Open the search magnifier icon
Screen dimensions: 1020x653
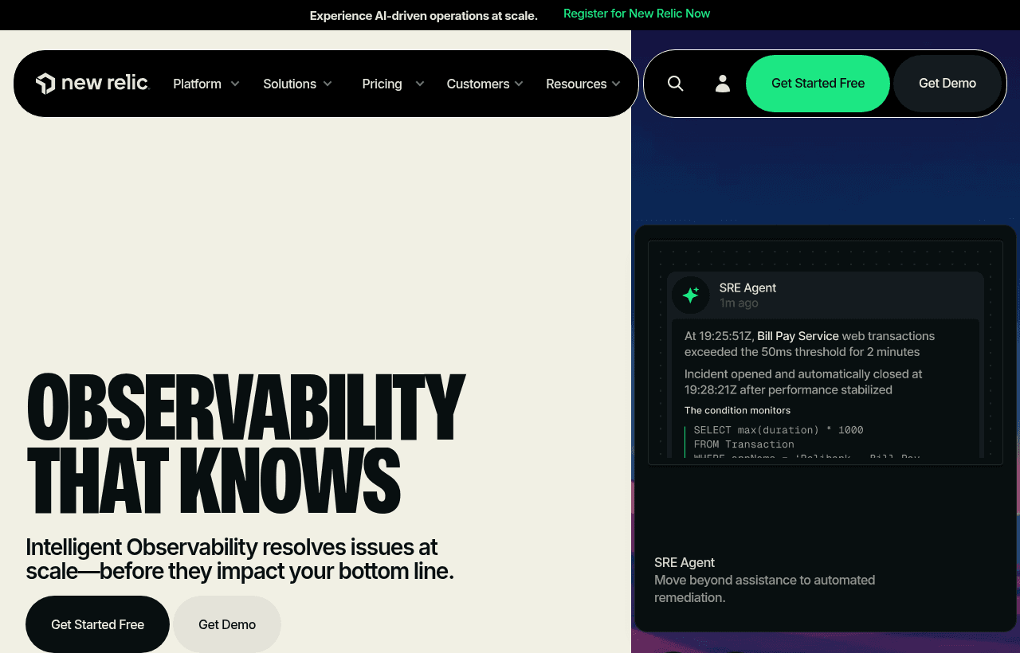676,84
